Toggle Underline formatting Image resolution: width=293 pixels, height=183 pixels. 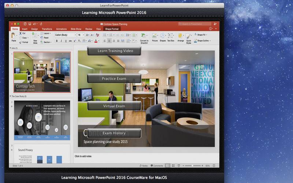click(66, 41)
